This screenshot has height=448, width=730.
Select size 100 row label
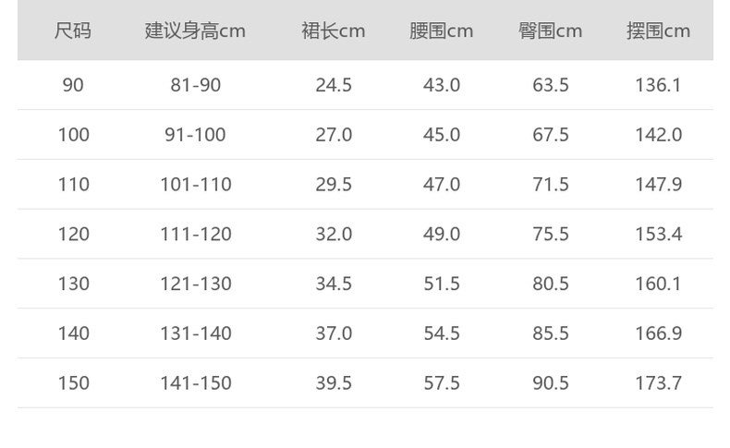point(73,135)
